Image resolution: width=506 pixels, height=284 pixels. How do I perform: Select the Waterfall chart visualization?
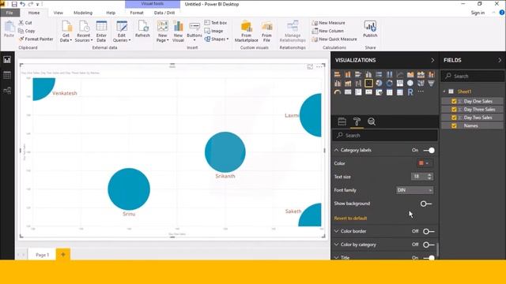click(x=358, y=84)
